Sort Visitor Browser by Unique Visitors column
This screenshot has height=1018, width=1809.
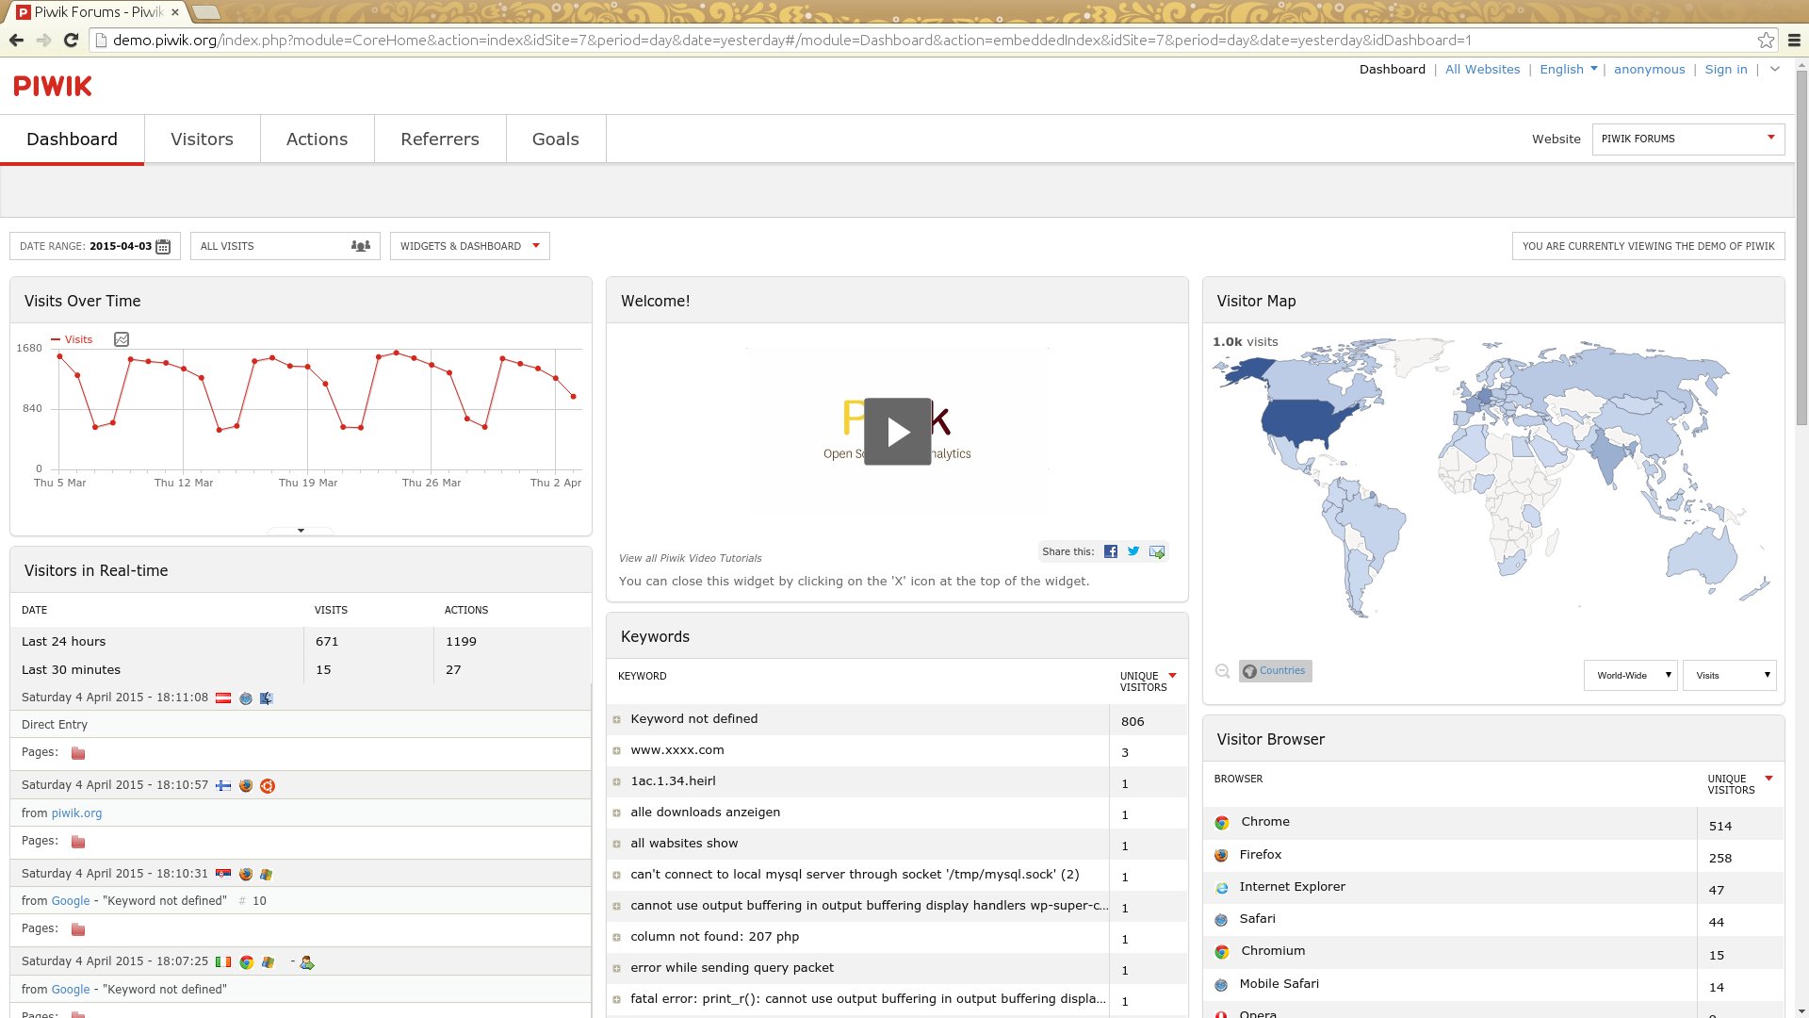(1739, 784)
